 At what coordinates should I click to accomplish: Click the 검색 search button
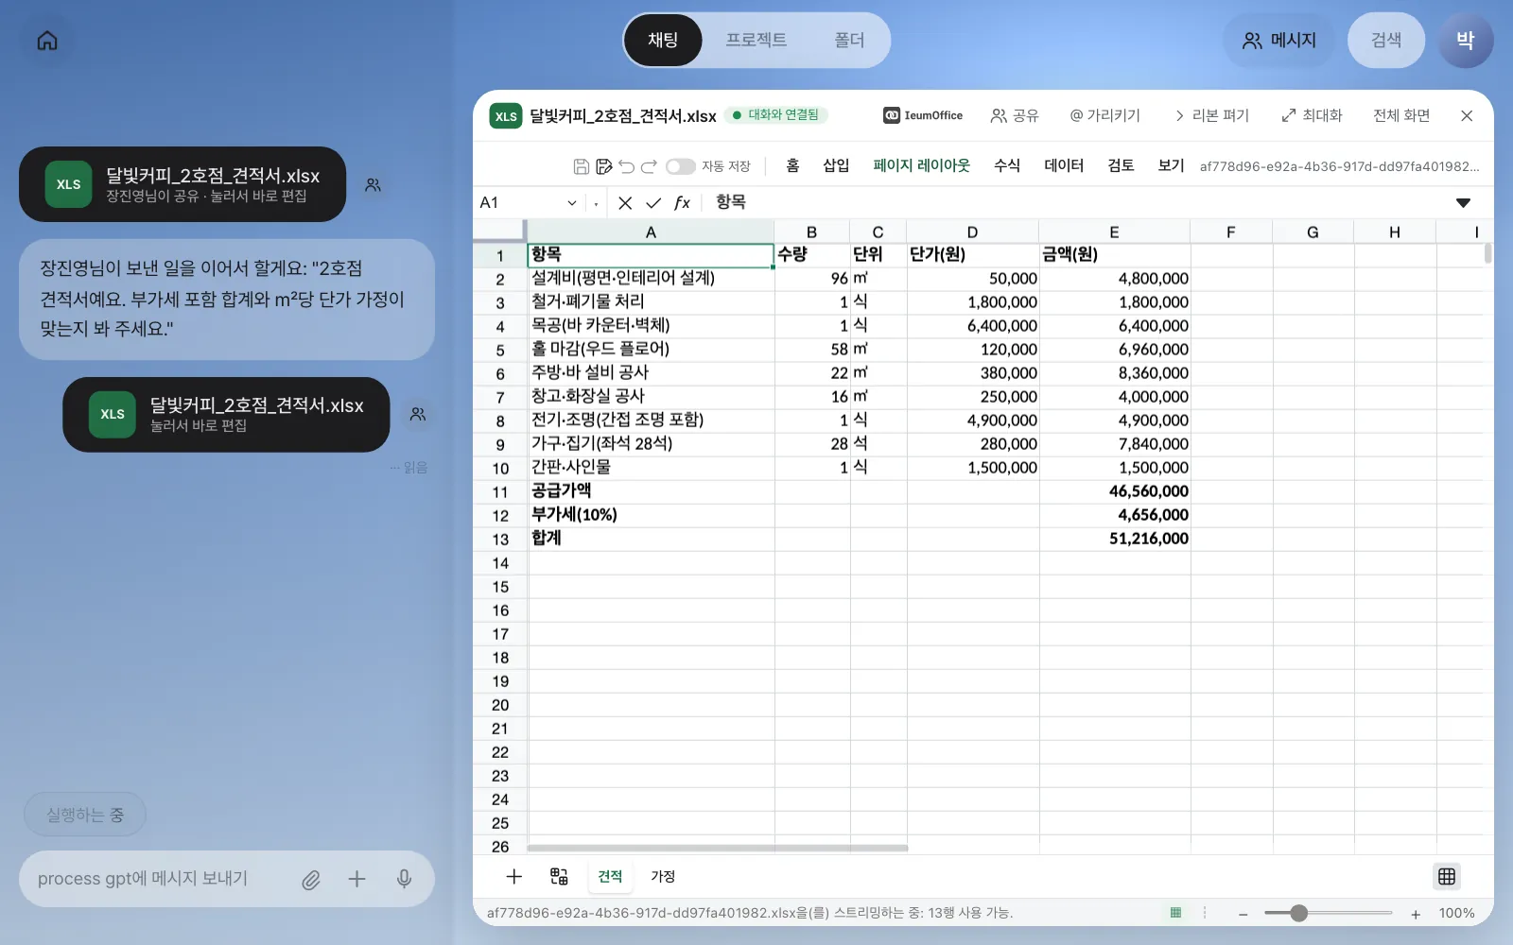point(1386,41)
